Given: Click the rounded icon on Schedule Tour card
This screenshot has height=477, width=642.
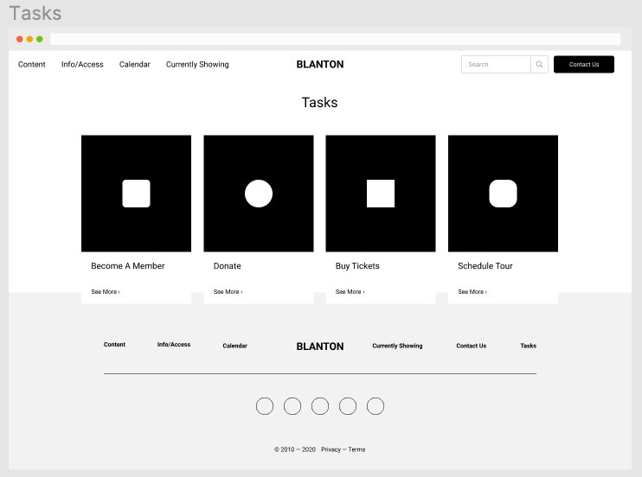Looking at the screenshot, I should point(504,194).
